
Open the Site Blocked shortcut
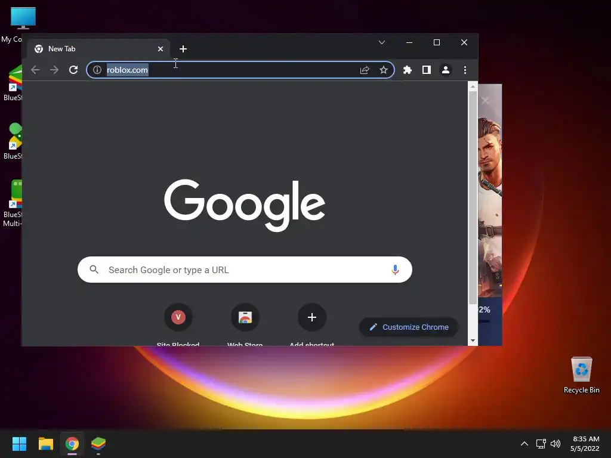coord(178,324)
